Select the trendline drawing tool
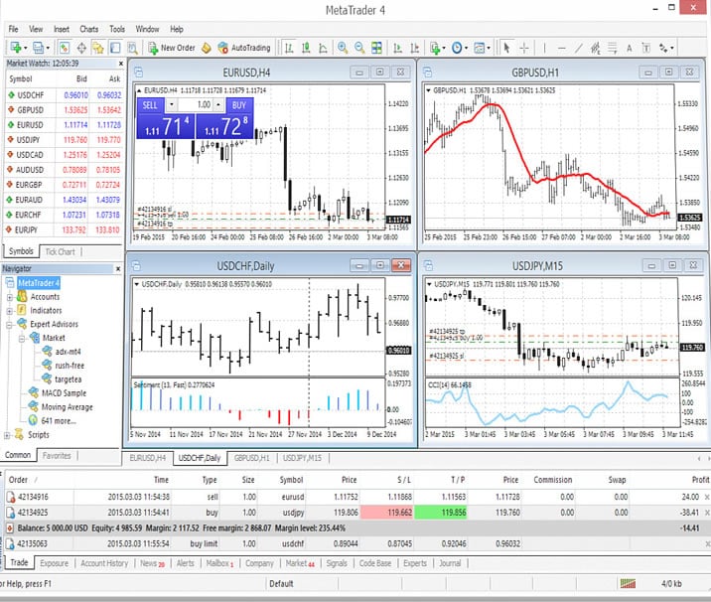Viewport: 711px width, 602px height. click(579, 48)
